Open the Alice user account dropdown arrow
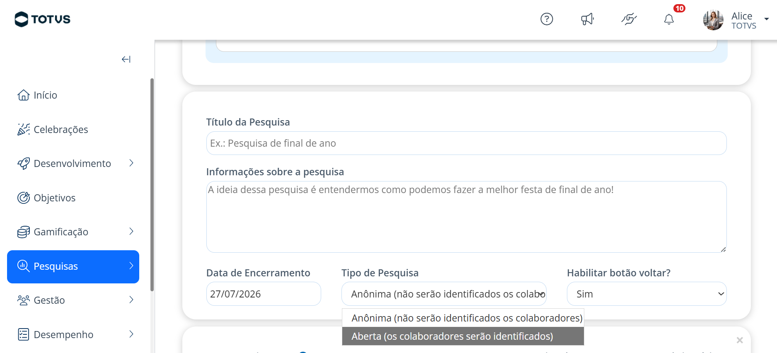 [767, 19]
